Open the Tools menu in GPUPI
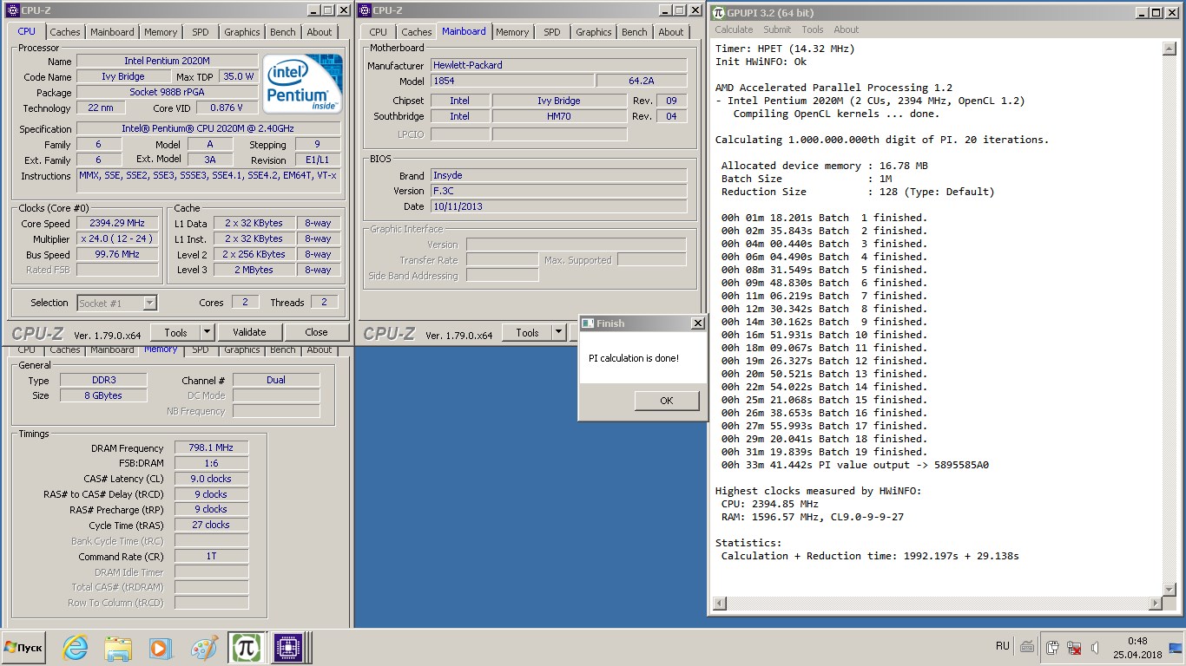1186x666 pixels. 813,29
